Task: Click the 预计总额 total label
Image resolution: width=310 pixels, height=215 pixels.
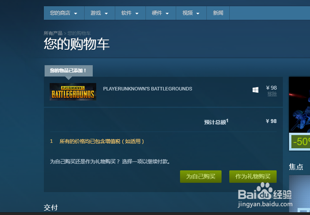Action: tap(216, 122)
